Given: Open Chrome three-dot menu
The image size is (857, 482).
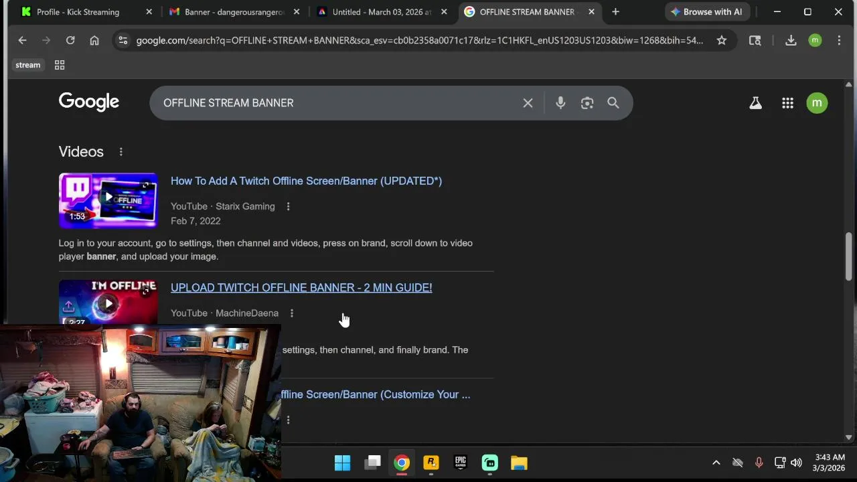Looking at the screenshot, I should [839, 40].
